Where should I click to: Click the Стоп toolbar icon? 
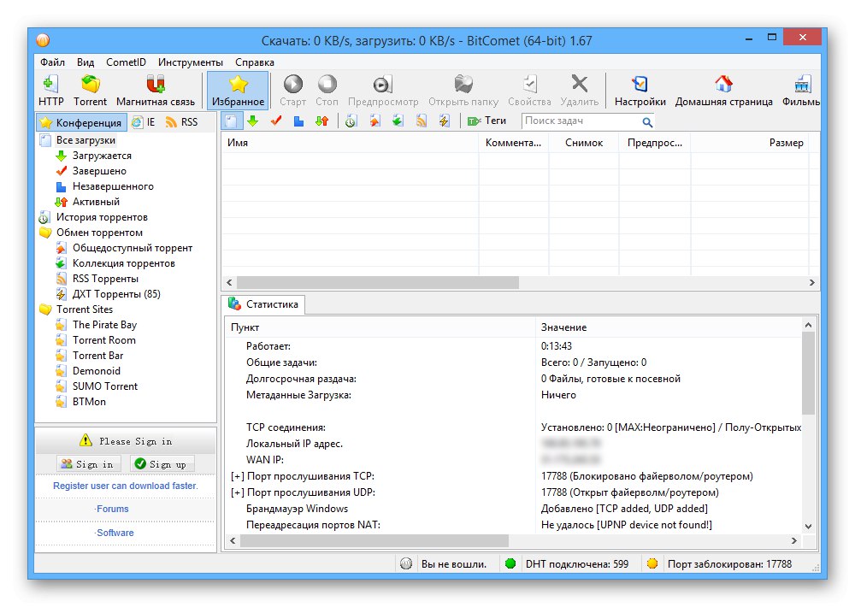[327, 85]
